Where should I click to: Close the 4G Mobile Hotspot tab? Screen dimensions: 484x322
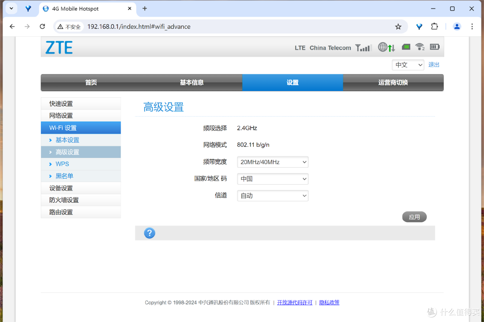[x=130, y=9]
